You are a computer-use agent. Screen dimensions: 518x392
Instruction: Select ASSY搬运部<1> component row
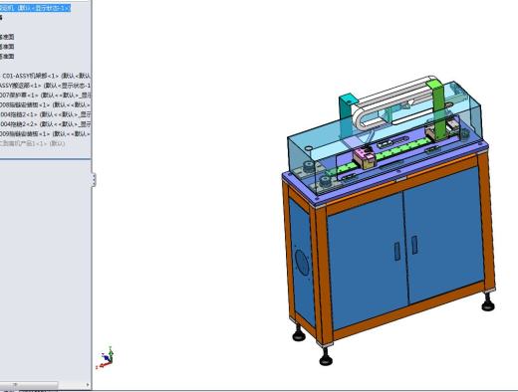pos(45,86)
